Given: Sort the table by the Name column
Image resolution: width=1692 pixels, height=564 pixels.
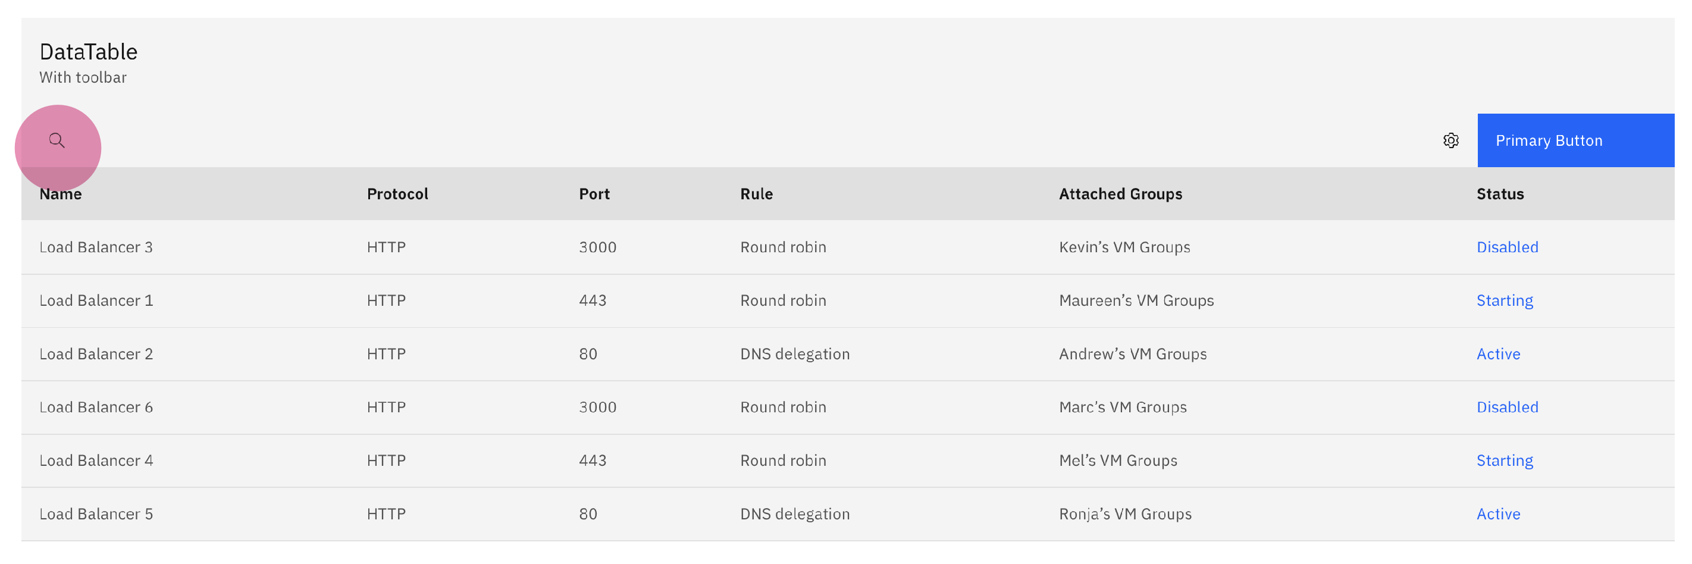Looking at the screenshot, I should tap(61, 194).
